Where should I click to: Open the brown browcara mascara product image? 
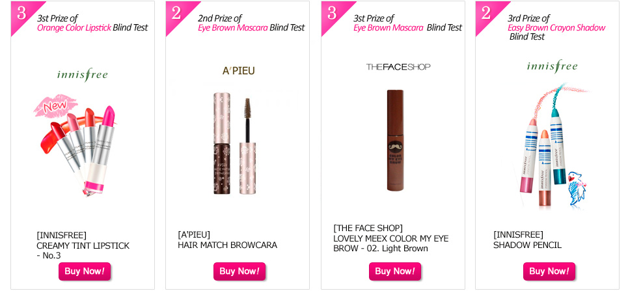pyautogui.click(x=234, y=143)
